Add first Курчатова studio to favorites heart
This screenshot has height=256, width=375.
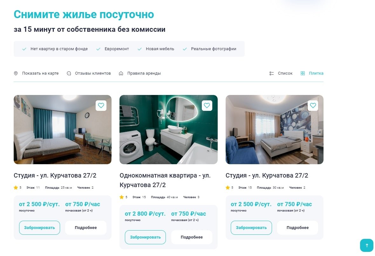(101, 105)
